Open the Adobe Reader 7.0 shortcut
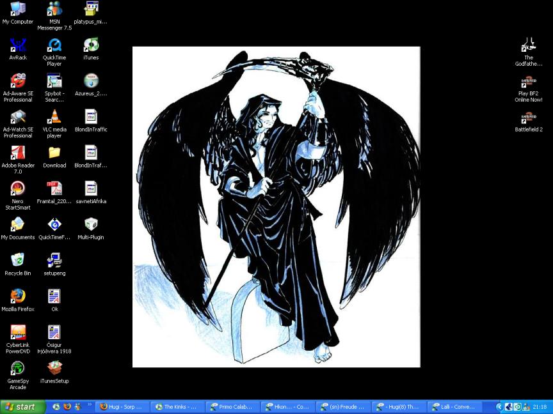This screenshot has height=414, width=553. click(18, 160)
